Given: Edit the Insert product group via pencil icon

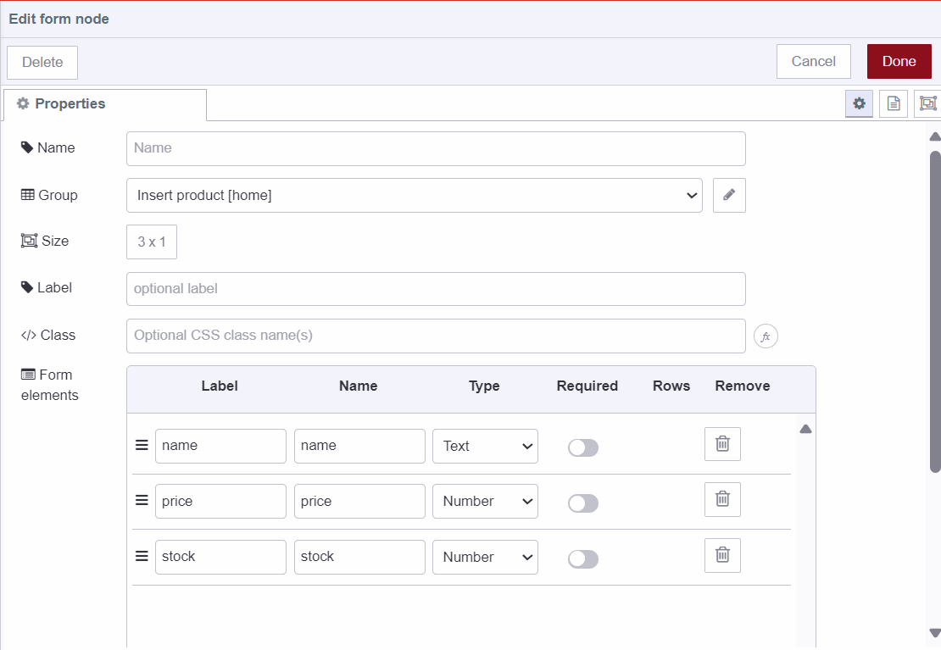Looking at the screenshot, I should [728, 195].
